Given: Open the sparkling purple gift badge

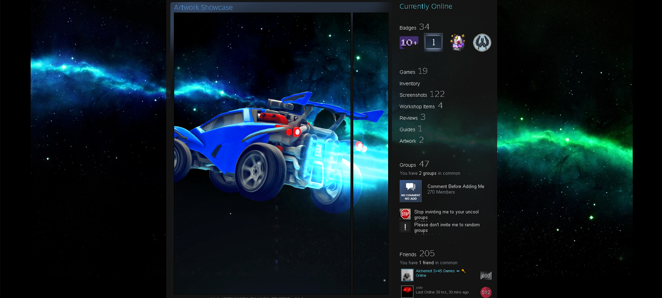Looking at the screenshot, I should click(458, 42).
